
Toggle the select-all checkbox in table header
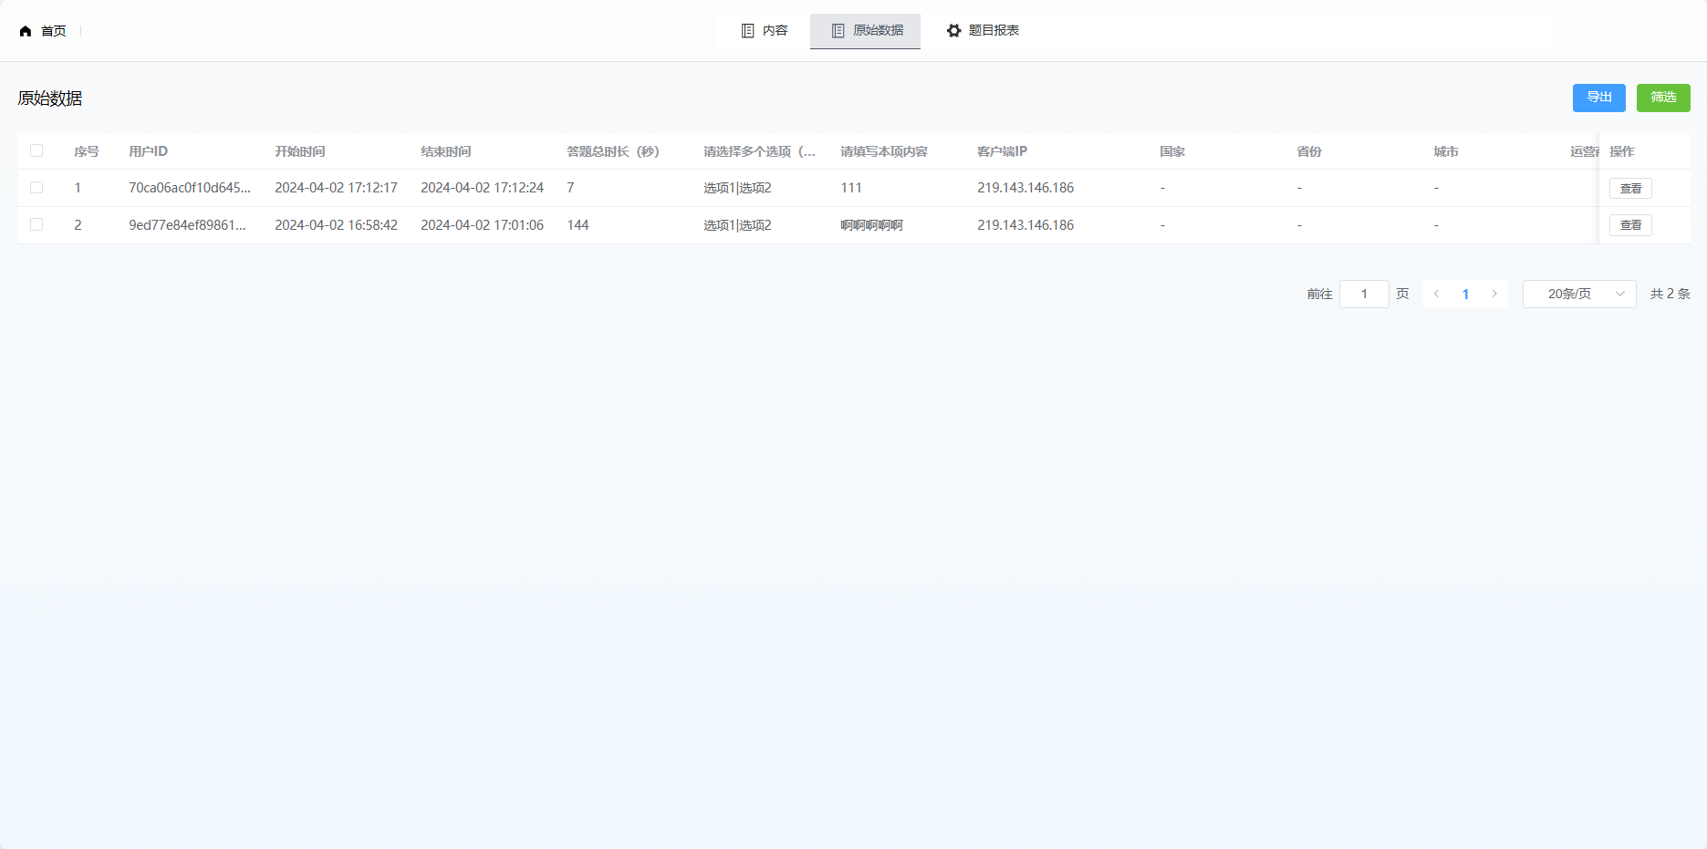(x=36, y=150)
